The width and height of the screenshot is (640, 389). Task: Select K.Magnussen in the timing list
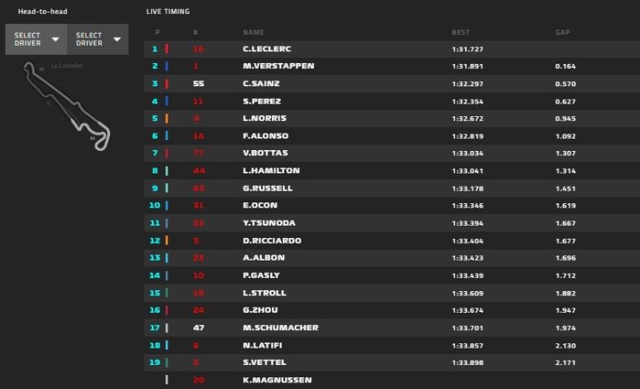pyautogui.click(x=277, y=380)
